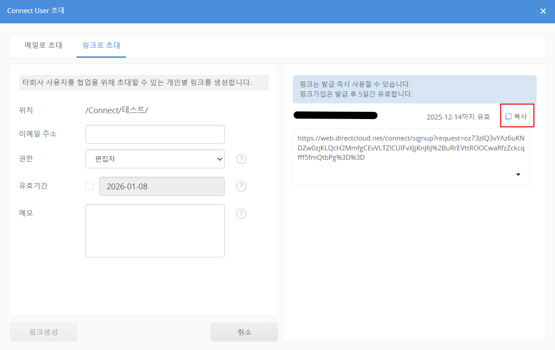
Task: Click the help icon beside 유효기간
Action: 241,186
